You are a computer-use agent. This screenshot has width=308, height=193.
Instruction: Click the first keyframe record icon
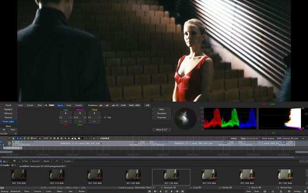point(101,105)
